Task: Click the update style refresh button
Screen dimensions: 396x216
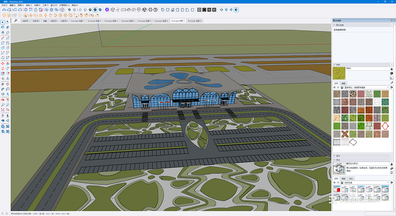Action: (x=392, y=173)
